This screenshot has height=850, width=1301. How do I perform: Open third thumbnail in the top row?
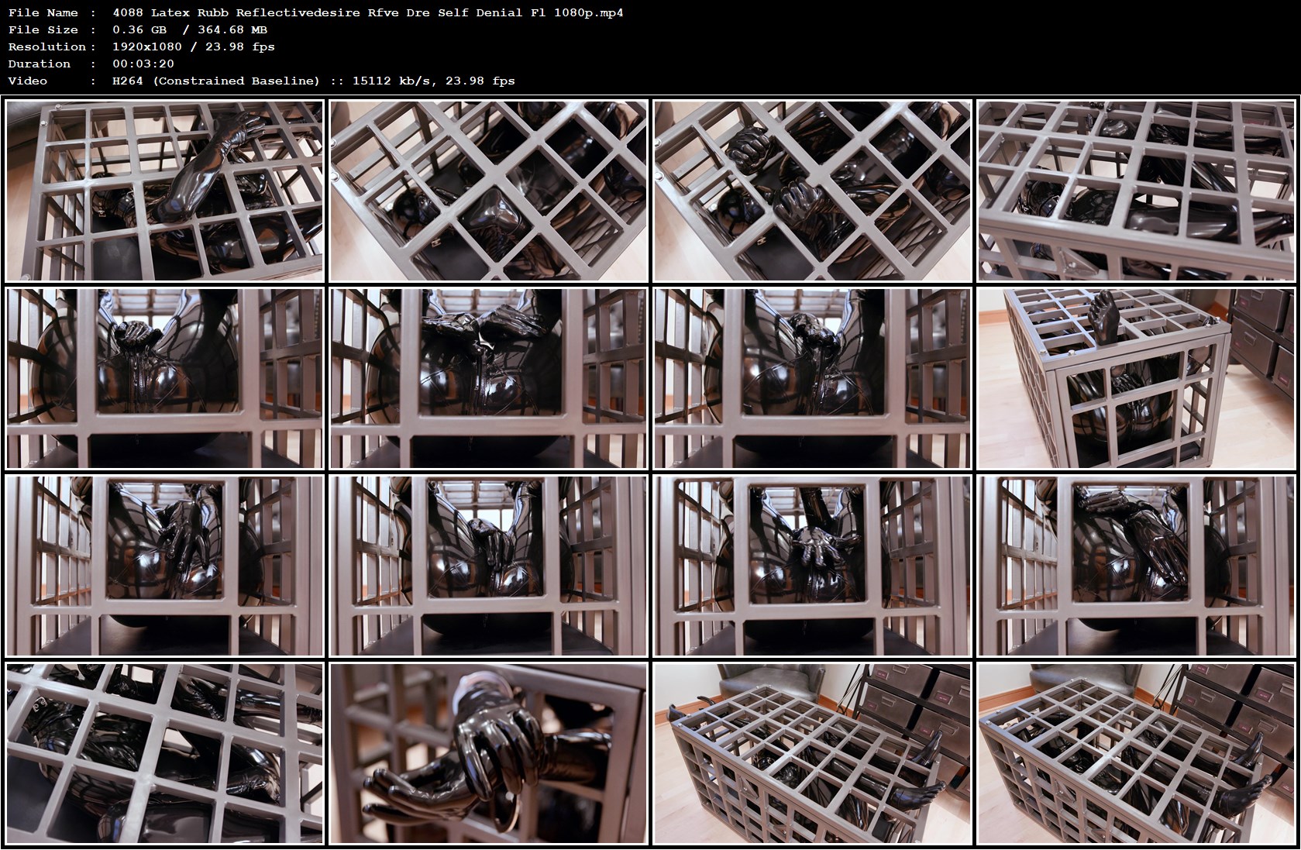[812, 191]
